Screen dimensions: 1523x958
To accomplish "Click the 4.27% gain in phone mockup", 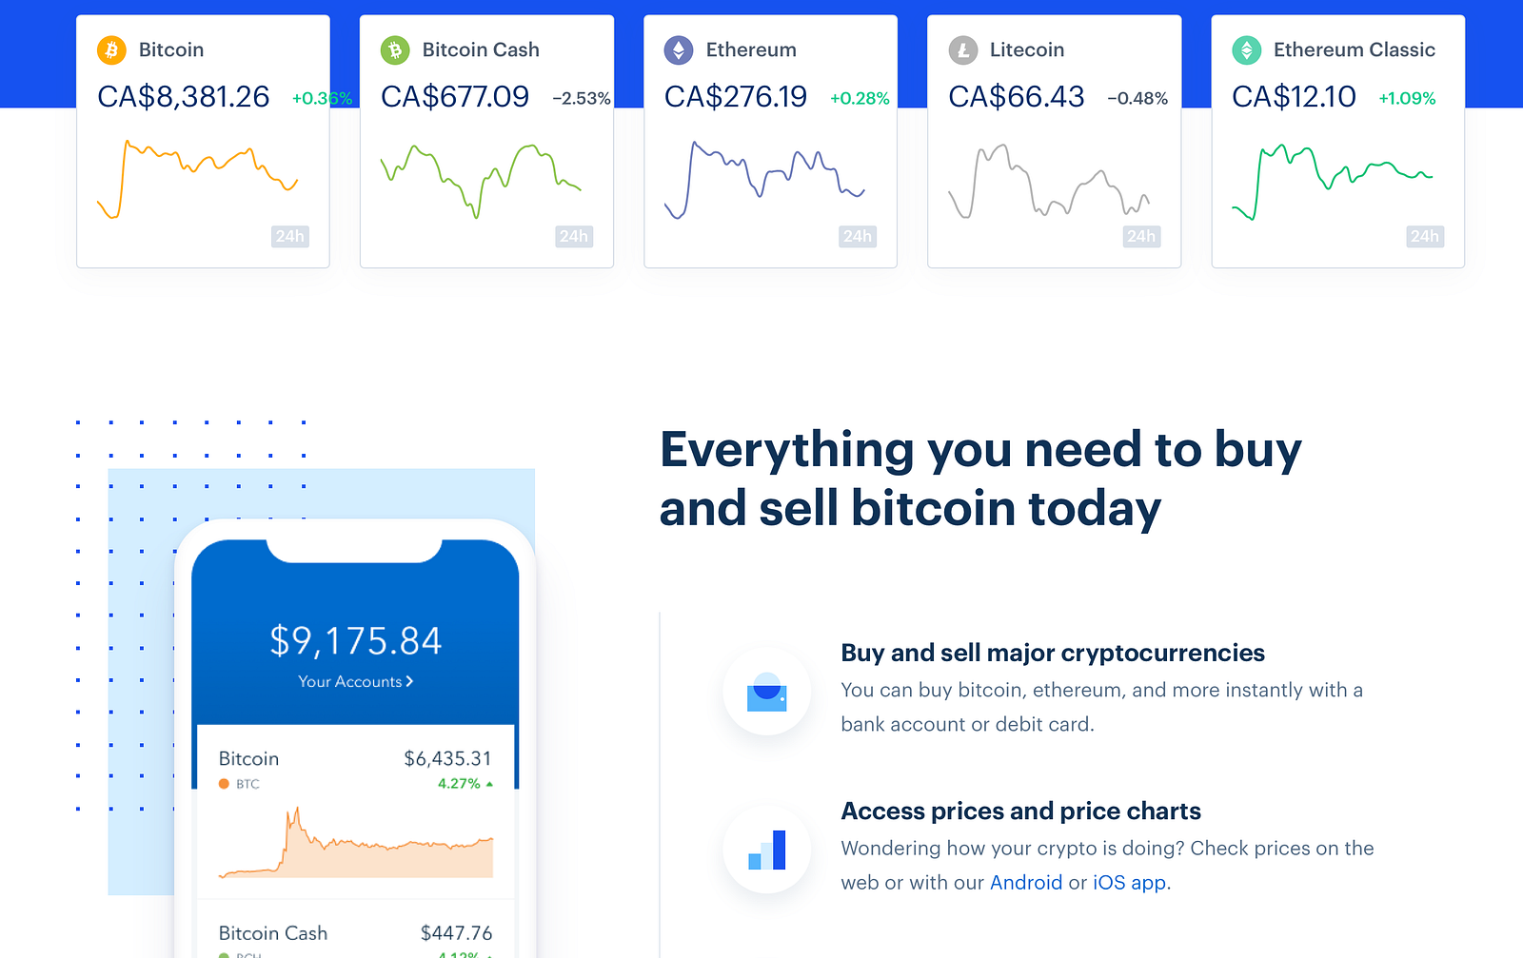I will point(465,784).
